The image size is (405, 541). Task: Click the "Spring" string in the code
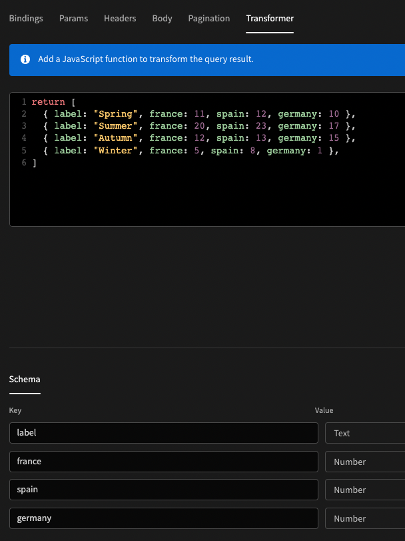click(116, 114)
